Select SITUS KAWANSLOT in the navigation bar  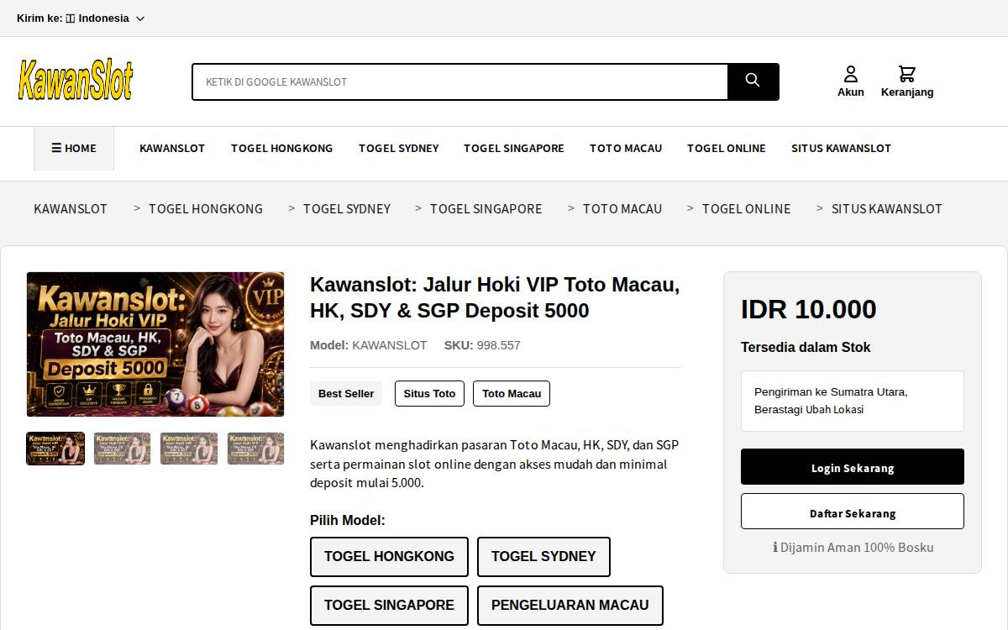coord(841,148)
